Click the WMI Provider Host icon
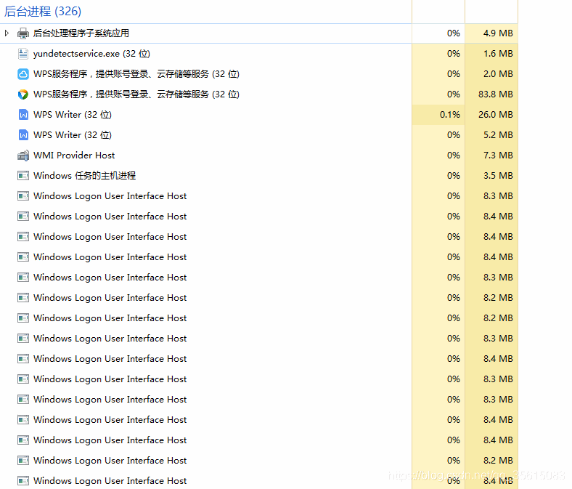This screenshot has width=572, height=489. (x=23, y=155)
